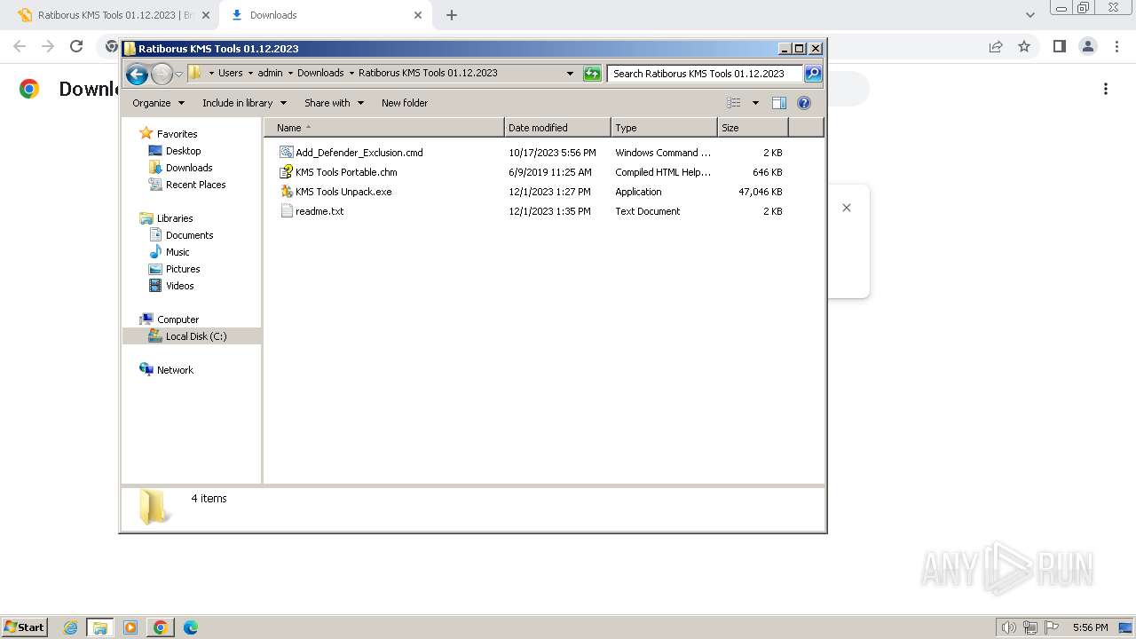Toggle the Chrome side panel icon
This screenshot has height=639, width=1136.
point(1059,46)
